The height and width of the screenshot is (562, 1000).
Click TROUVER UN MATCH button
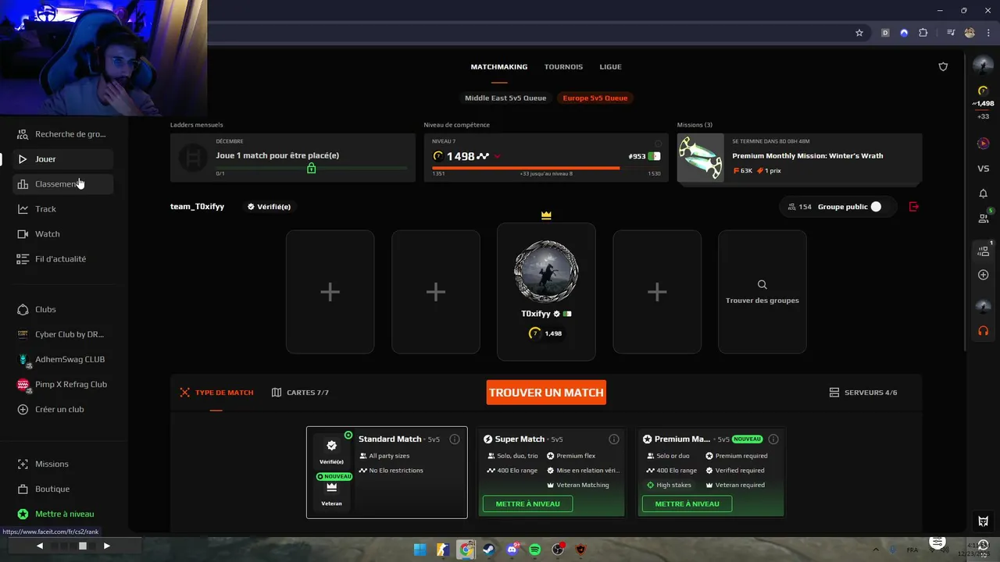tap(546, 393)
